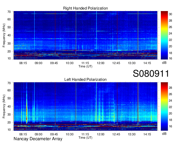Click '30' on upper color scale
Viewport: 175px width, 142px height.
[170, 14]
